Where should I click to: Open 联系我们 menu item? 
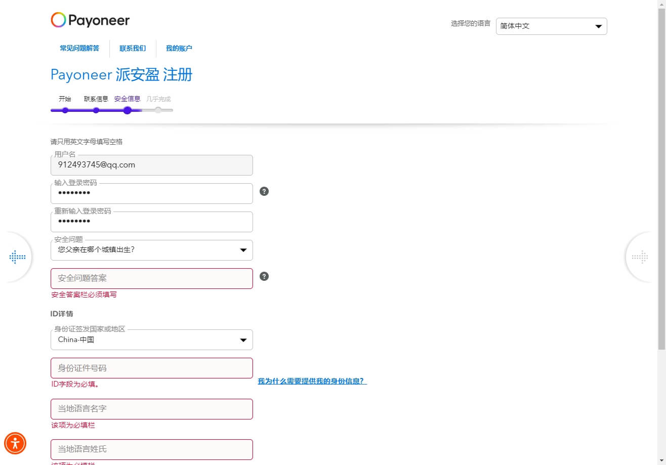pyautogui.click(x=133, y=49)
